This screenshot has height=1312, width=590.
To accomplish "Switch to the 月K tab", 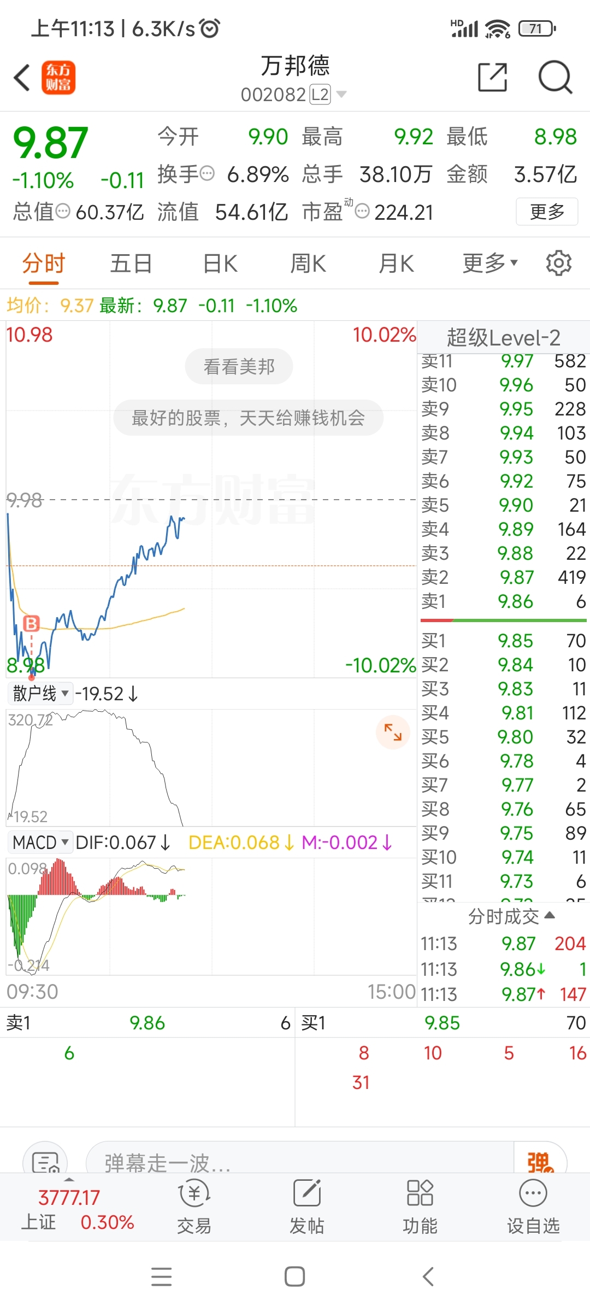I will [396, 263].
